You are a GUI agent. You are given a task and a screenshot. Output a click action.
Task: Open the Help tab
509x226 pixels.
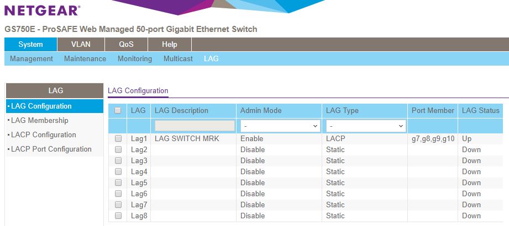pyautogui.click(x=170, y=44)
